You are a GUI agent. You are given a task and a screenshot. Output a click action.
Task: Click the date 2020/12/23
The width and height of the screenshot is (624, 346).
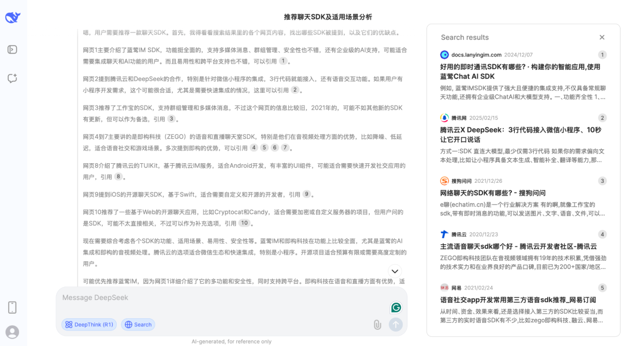click(x=484, y=234)
